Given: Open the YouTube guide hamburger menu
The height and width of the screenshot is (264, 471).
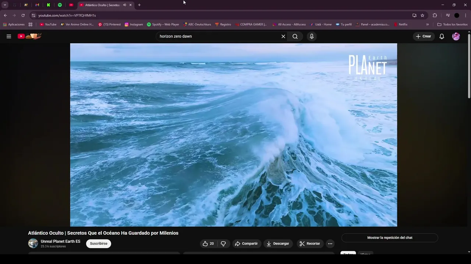Looking at the screenshot, I should click(9, 36).
